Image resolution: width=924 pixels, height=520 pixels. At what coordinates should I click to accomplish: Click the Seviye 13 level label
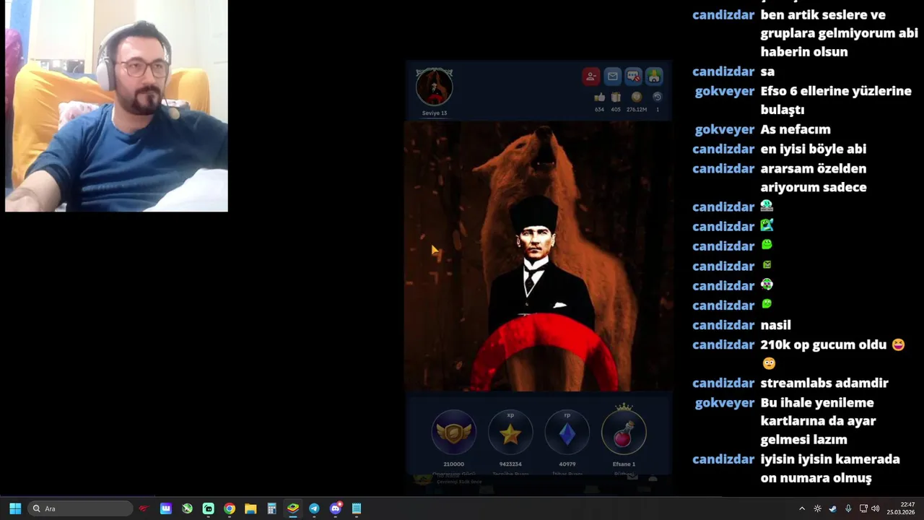(x=435, y=113)
